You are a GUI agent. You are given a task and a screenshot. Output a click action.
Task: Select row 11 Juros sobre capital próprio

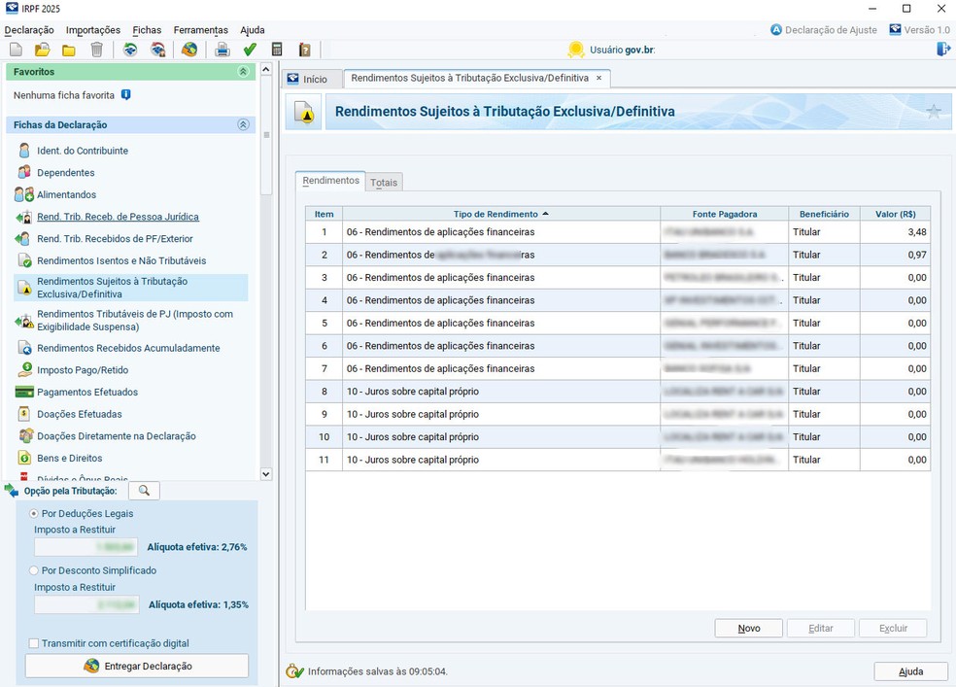(x=618, y=460)
